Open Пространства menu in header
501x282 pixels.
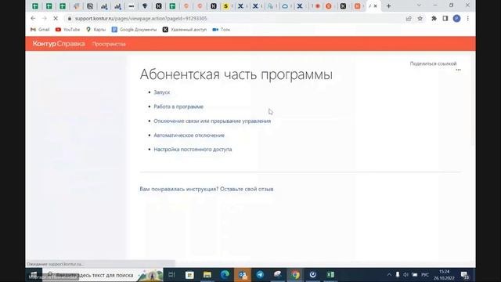click(109, 44)
